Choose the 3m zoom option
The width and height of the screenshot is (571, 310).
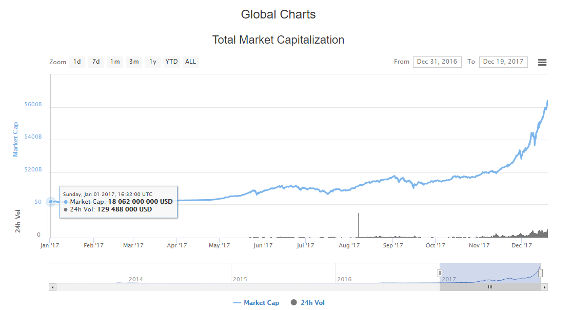coord(134,62)
